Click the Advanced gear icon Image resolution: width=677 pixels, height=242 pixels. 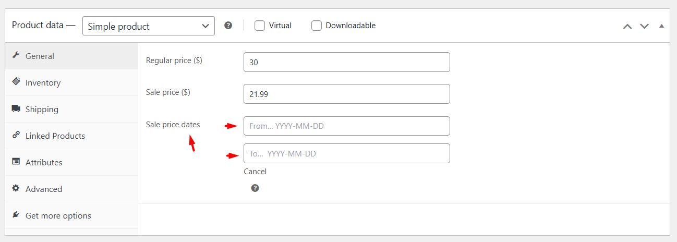click(16, 188)
